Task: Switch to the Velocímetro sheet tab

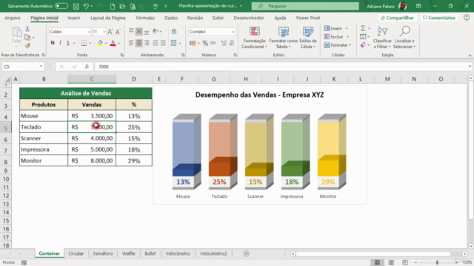Action: click(178, 253)
